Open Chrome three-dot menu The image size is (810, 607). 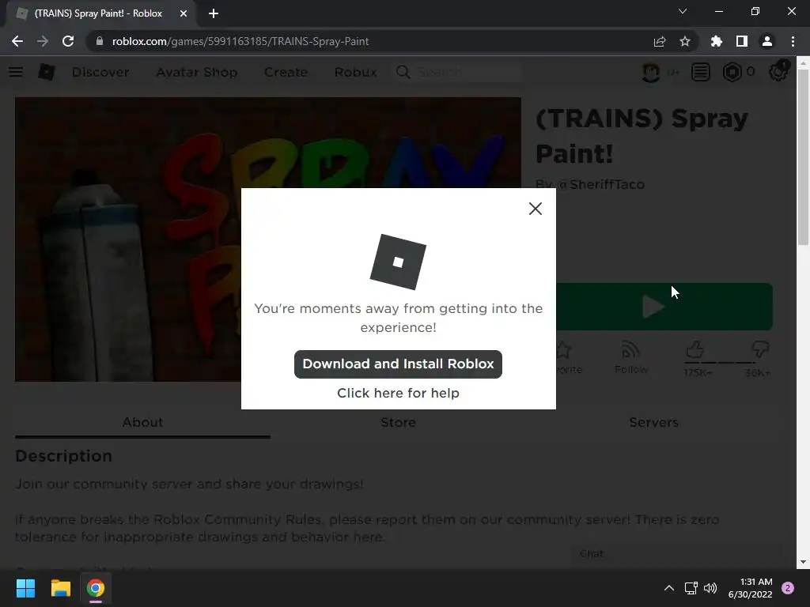[x=793, y=41]
